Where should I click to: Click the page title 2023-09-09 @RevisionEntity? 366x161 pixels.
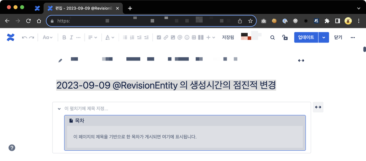[166, 85]
